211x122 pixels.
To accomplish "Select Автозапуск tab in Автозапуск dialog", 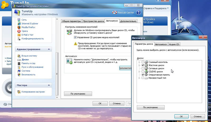I will (161, 44).
